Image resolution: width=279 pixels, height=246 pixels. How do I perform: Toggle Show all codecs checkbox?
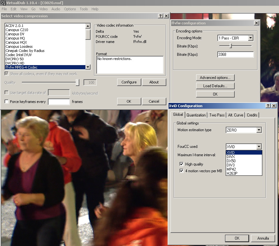pyautogui.click(x=7, y=73)
